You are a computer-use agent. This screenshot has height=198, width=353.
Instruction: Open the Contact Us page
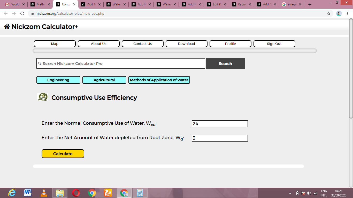(x=143, y=44)
